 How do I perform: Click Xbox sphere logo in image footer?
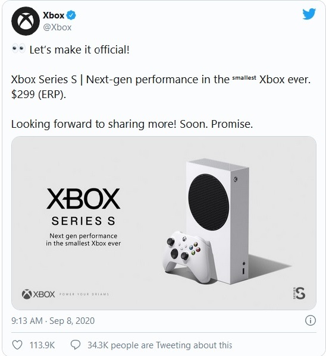point(27,294)
